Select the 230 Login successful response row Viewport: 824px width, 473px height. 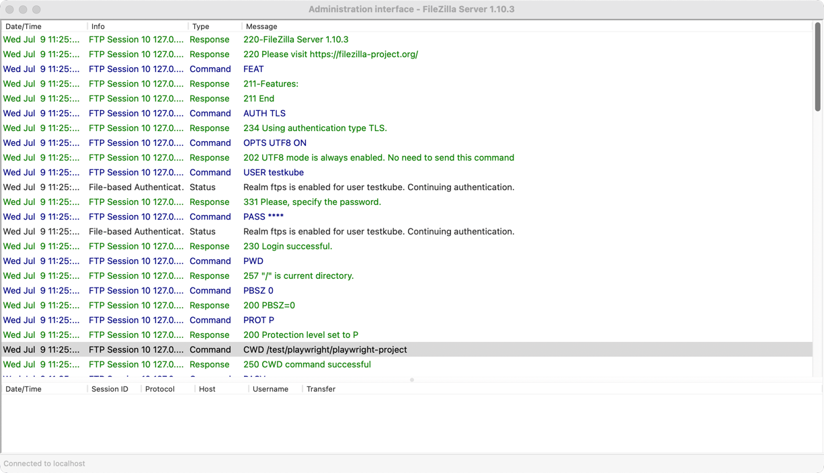(288, 246)
